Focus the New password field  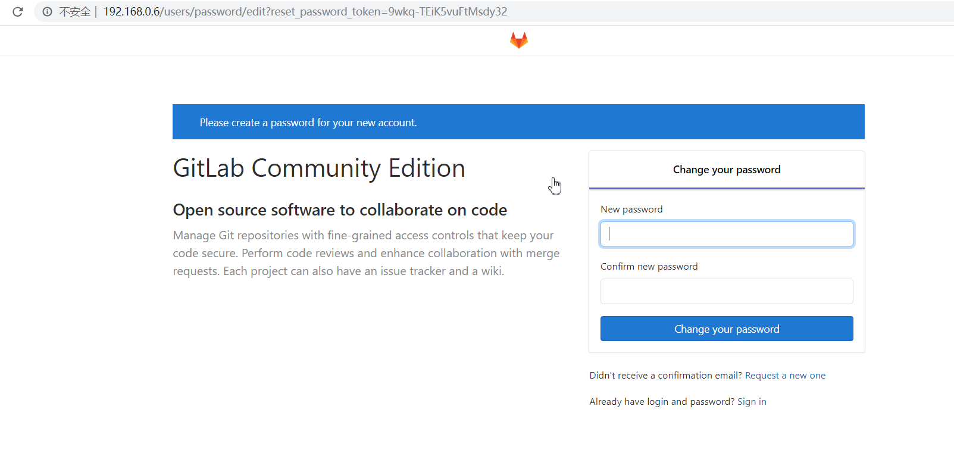[727, 234]
